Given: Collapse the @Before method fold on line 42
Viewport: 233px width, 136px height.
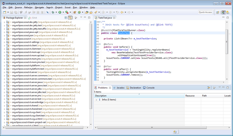Looking at the screenshot, I should (100, 44).
